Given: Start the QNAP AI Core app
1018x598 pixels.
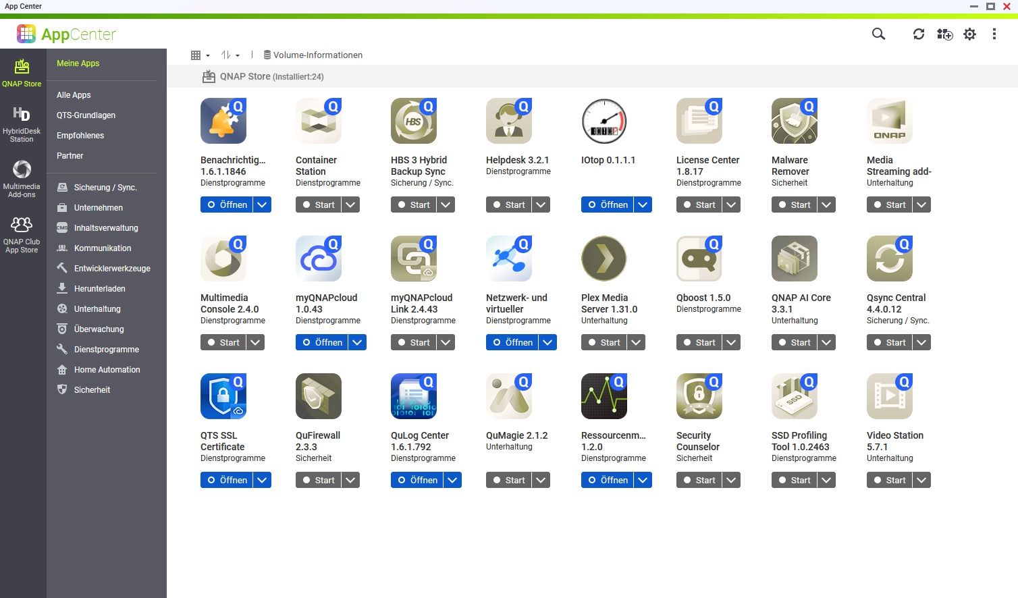Looking at the screenshot, I should coord(794,342).
